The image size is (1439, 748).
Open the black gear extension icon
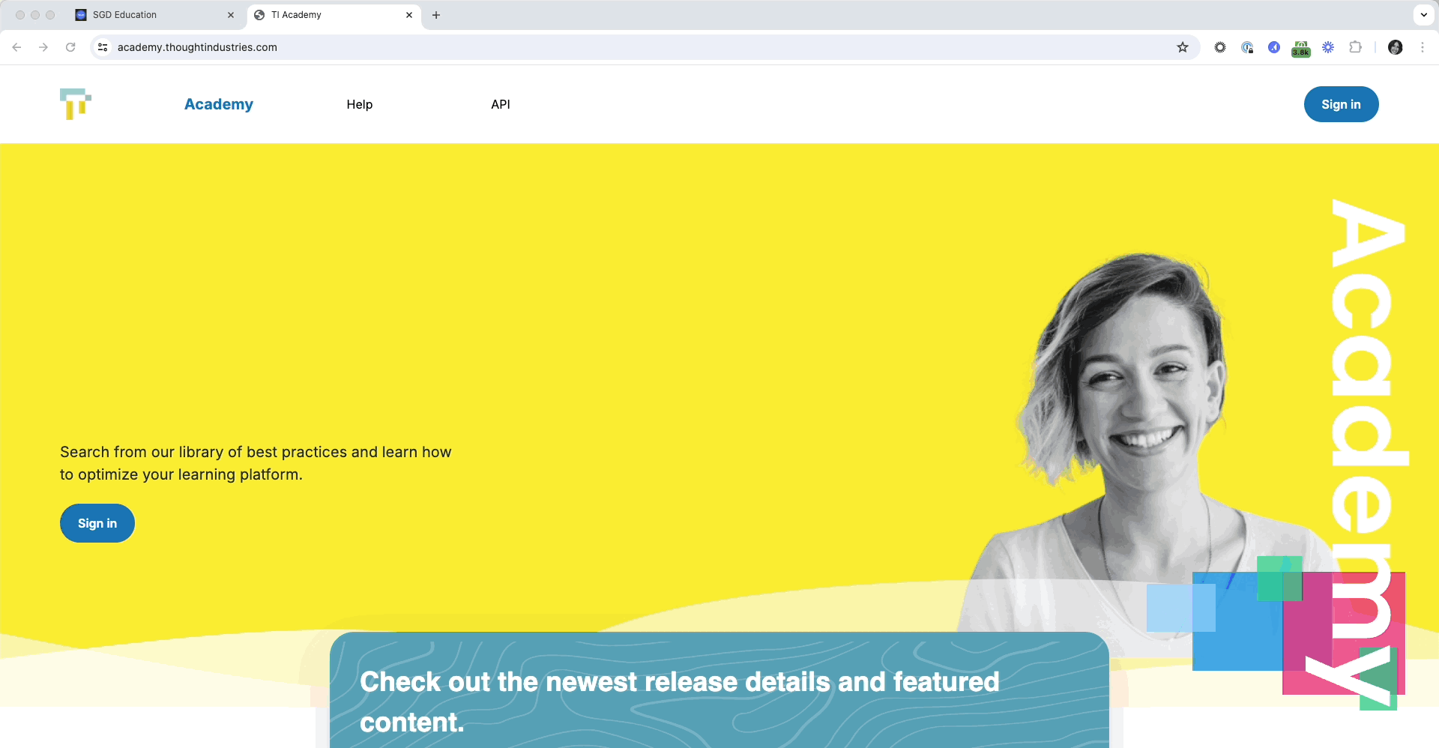(x=1220, y=47)
